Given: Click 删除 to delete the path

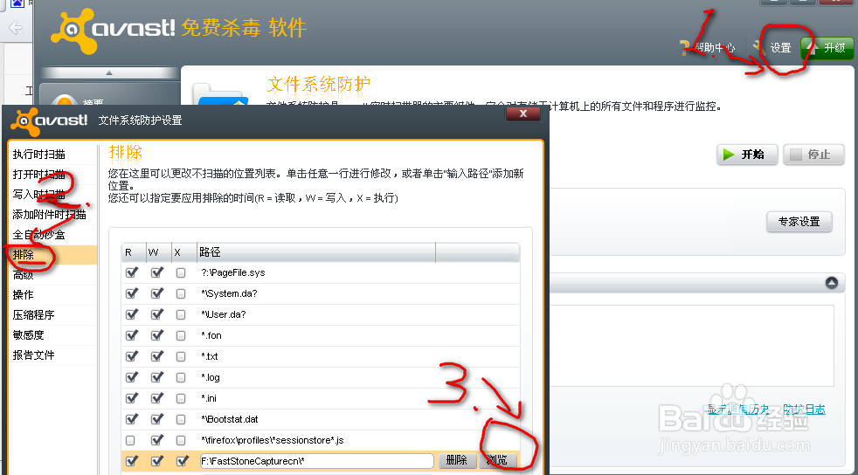Looking at the screenshot, I should tap(456, 460).
